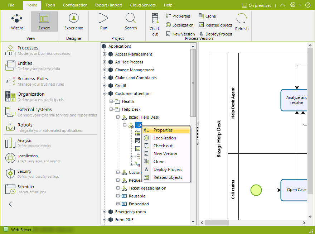Open the Analysis module
The height and width of the screenshot is (234, 315).
pos(50,143)
